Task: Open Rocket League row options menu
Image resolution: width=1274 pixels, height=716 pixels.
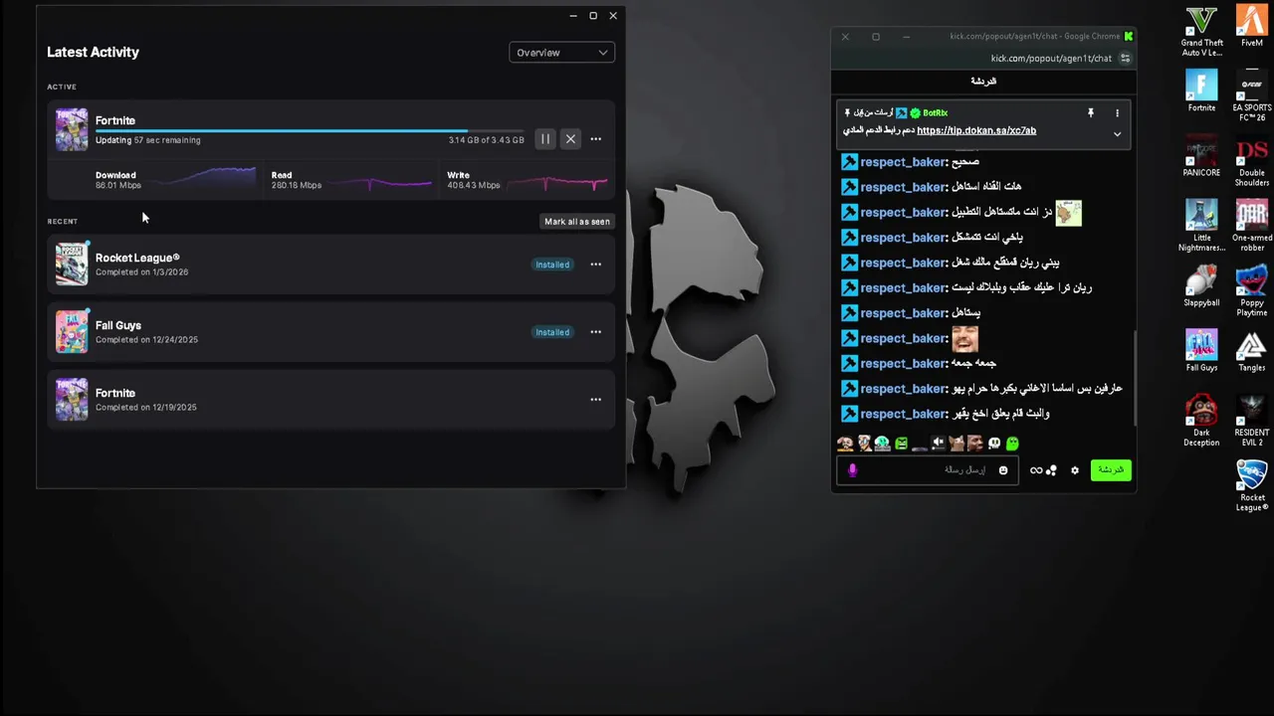Action: (595, 265)
